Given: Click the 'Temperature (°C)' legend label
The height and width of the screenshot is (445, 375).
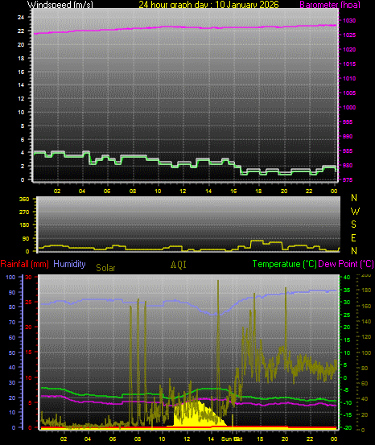Looking at the screenshot, I should pyautogui.click(x=284, y=264).
